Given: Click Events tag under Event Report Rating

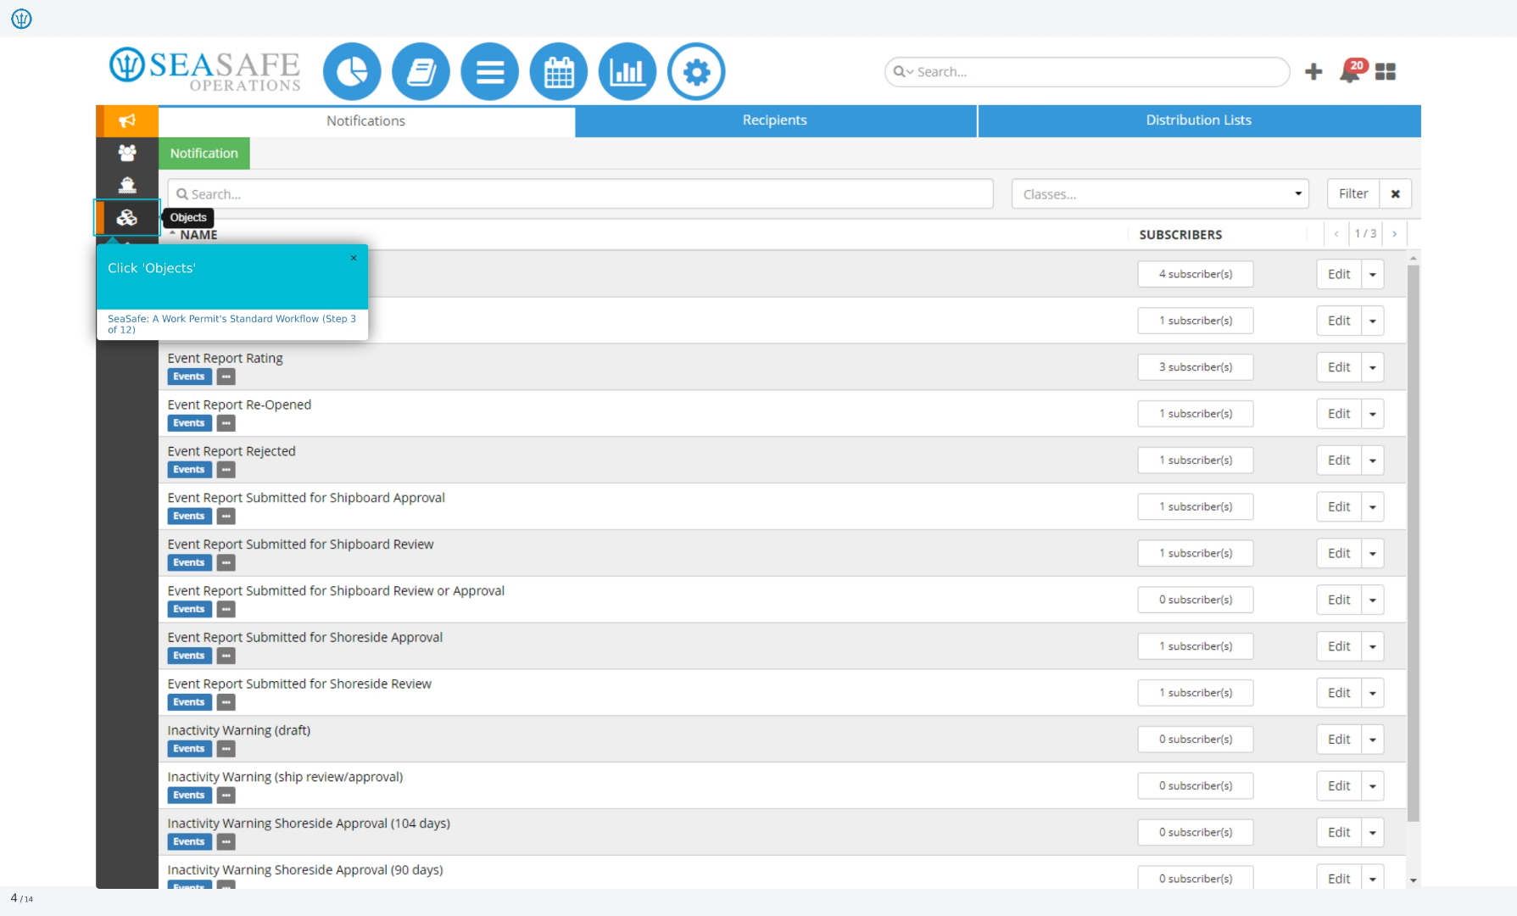Looking at the screenshot, I should [189, 377].
